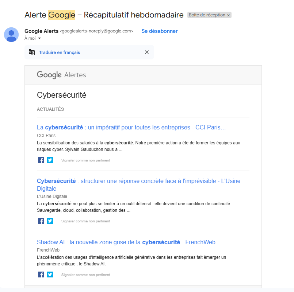This screenshot has width=294, height=292.
Task: Click the Google Alertes header logo
Action: click(x=61, y=75)
